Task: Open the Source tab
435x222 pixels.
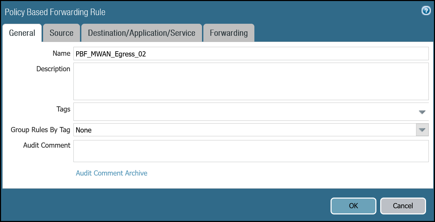Action: point(61,33)
